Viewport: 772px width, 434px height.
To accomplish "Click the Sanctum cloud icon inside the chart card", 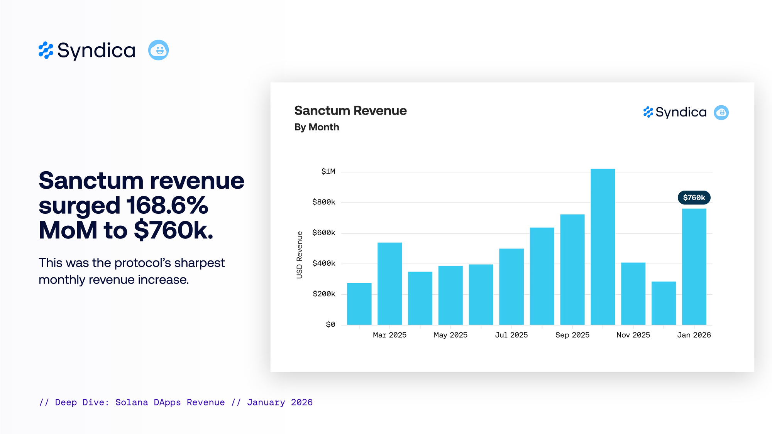I will click(x=721, y=113).
